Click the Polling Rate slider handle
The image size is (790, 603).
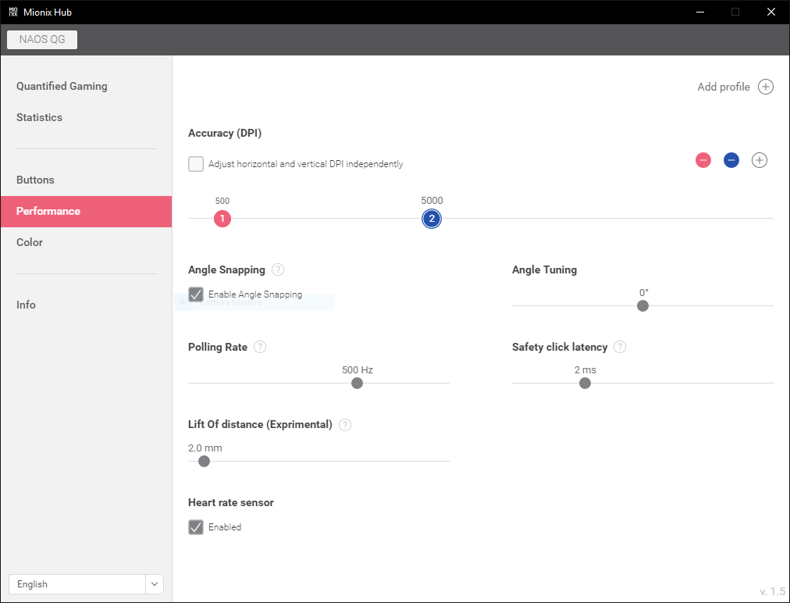[x=357, y=383]
